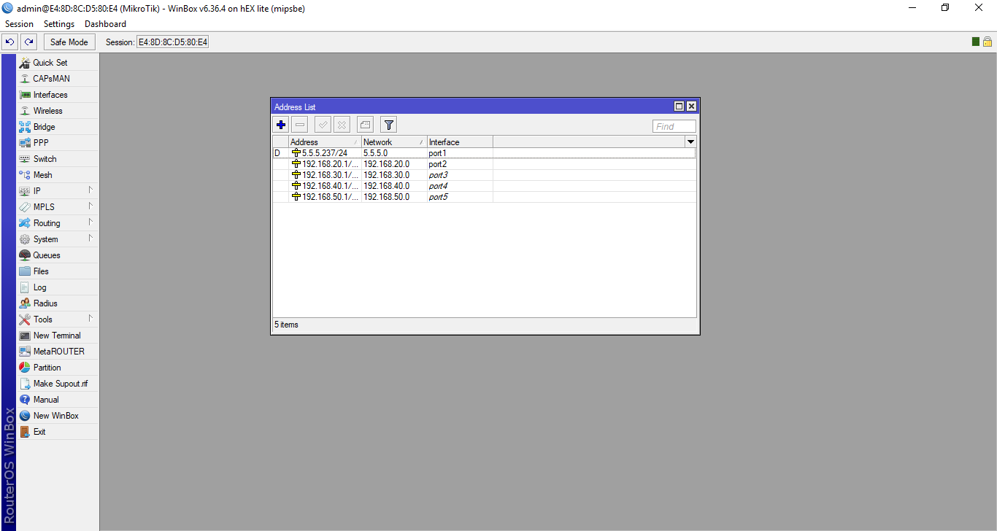This screenshot has height=531, width=997.
Task: Open the Session menu
Action: click(x=19, y=23)
